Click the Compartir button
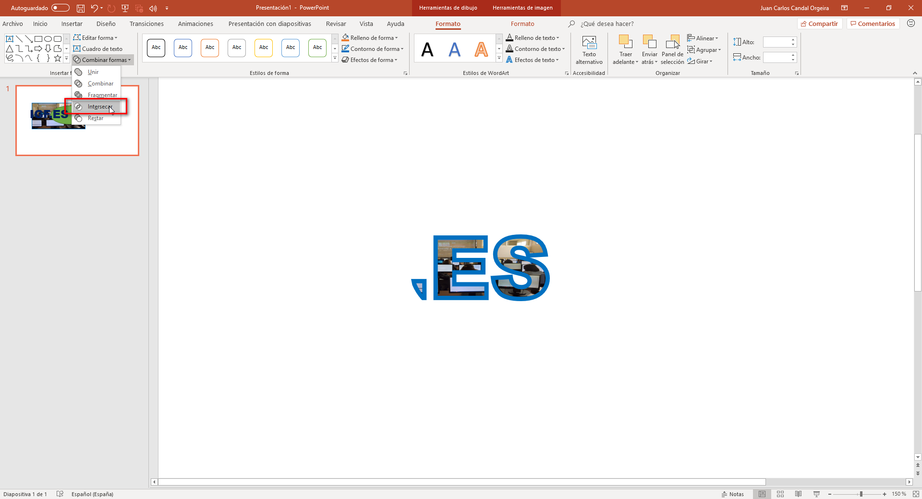This screenshot has height=499, width=922. [820, 23]
